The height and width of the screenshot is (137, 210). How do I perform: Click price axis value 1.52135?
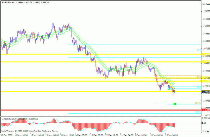click(206, 19)
